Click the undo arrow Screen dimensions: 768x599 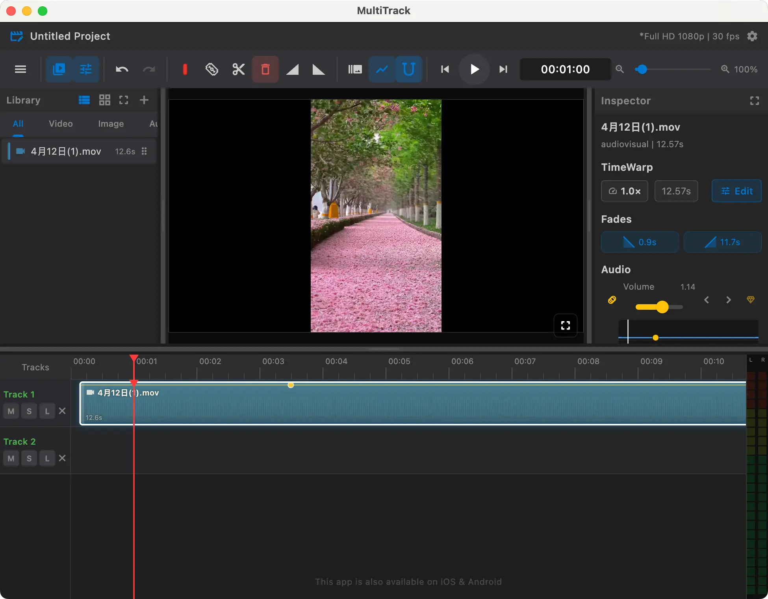point(122,69)
